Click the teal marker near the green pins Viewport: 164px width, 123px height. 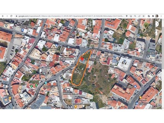tap(46, 83)
